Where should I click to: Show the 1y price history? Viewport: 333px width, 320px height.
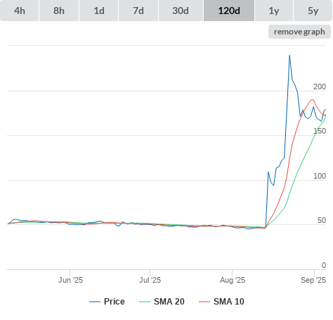point(274,11)
